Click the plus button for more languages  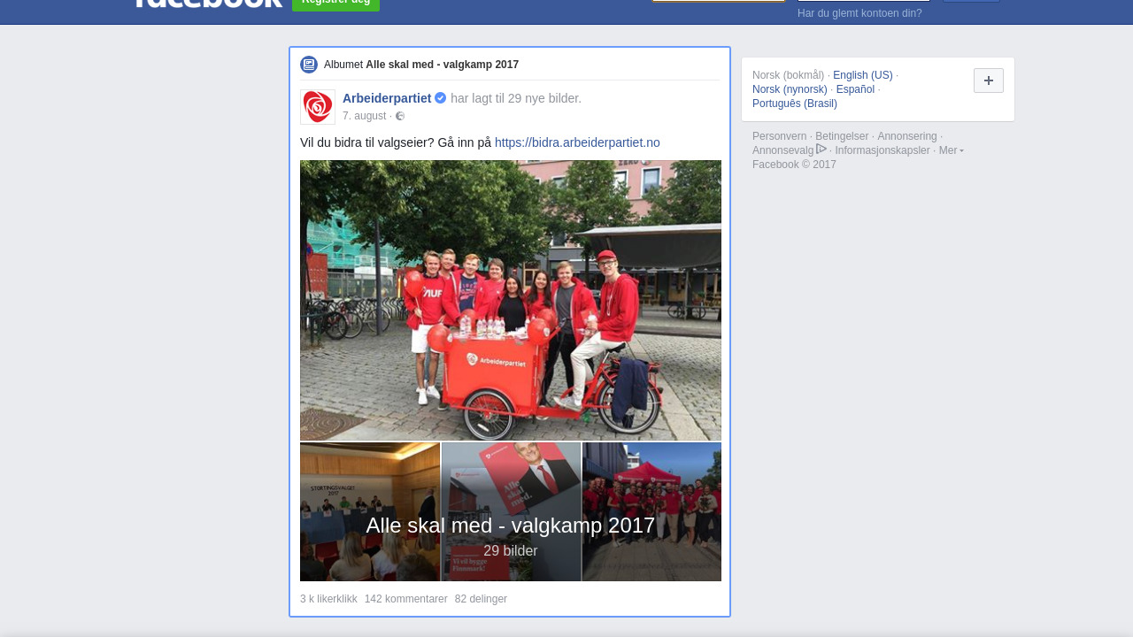989,81
